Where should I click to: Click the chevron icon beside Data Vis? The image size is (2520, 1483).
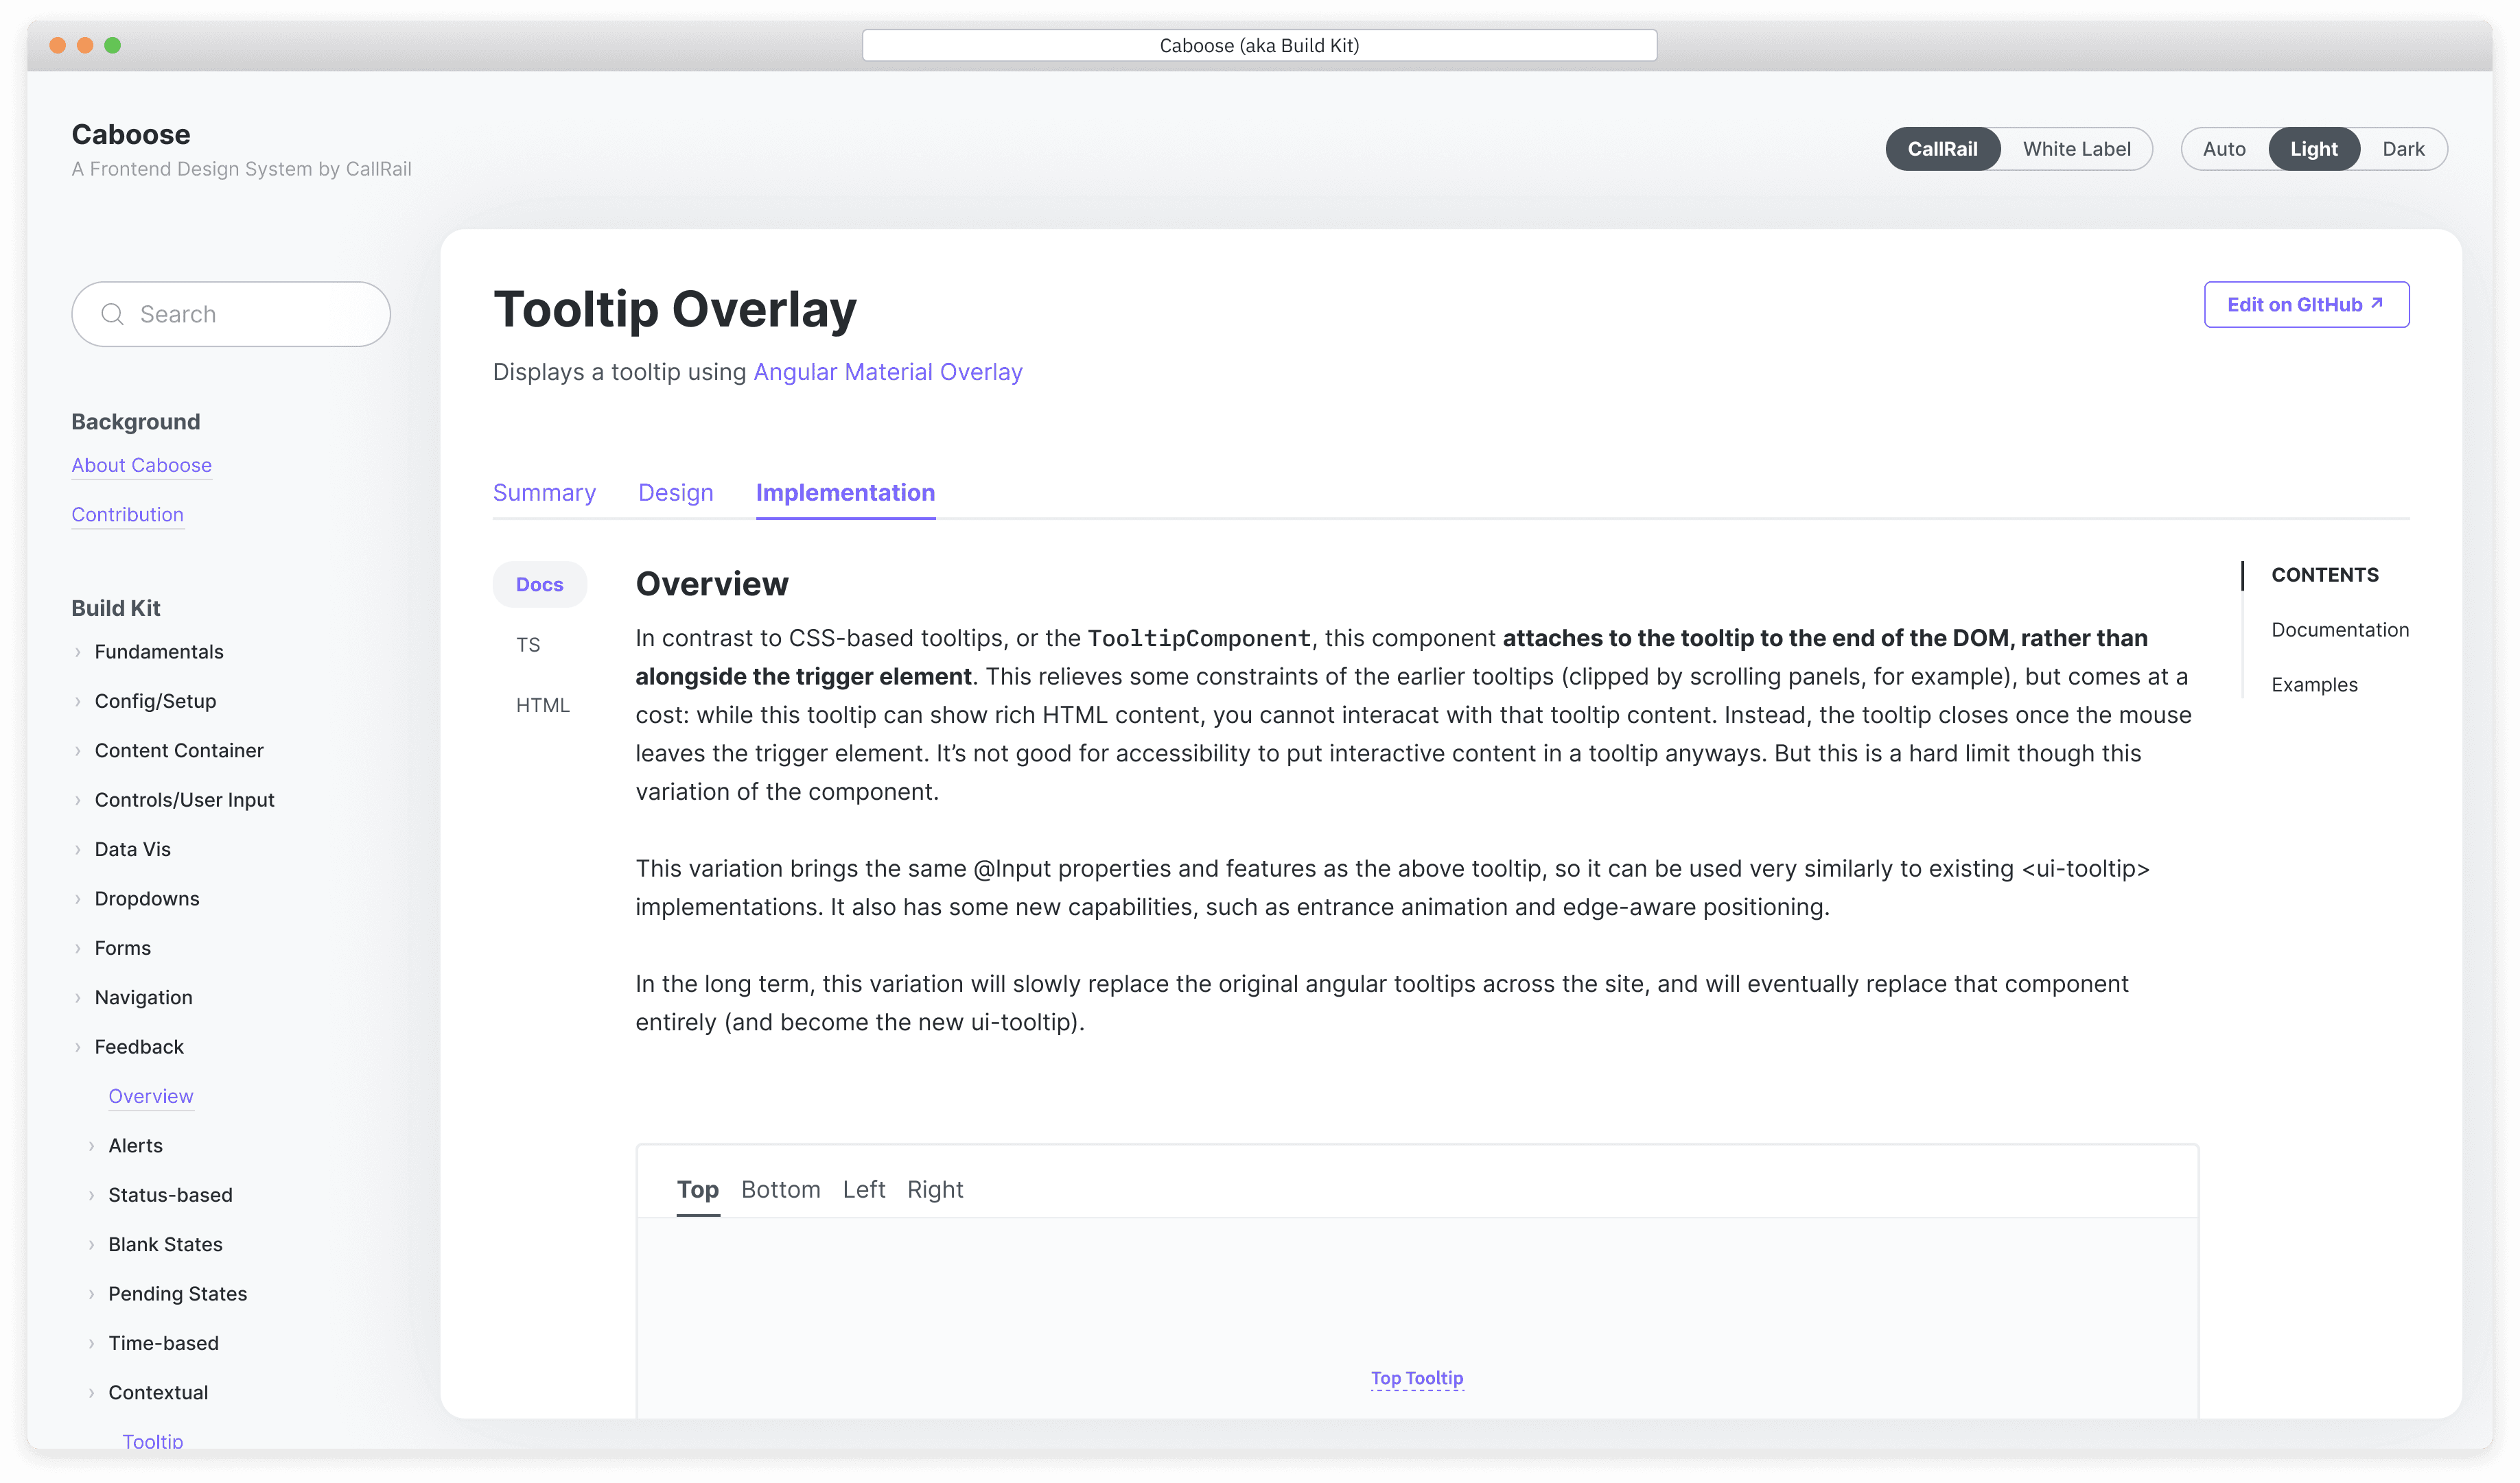tap(78, 849)
